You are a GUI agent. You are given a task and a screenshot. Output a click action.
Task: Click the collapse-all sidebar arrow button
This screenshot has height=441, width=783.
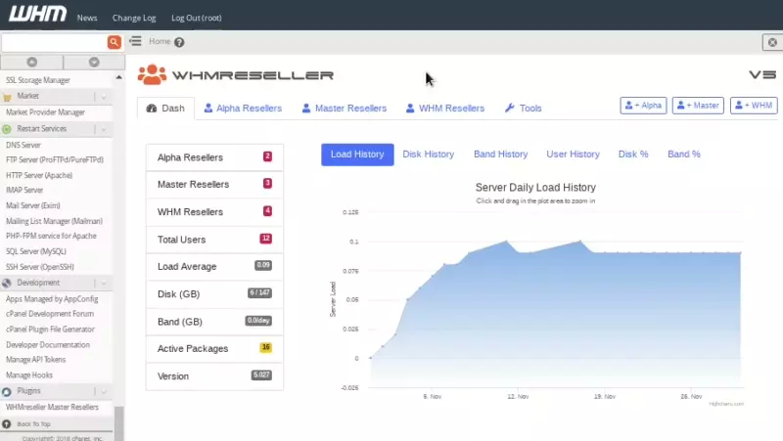pyautogui.click(x=32, y=62)
